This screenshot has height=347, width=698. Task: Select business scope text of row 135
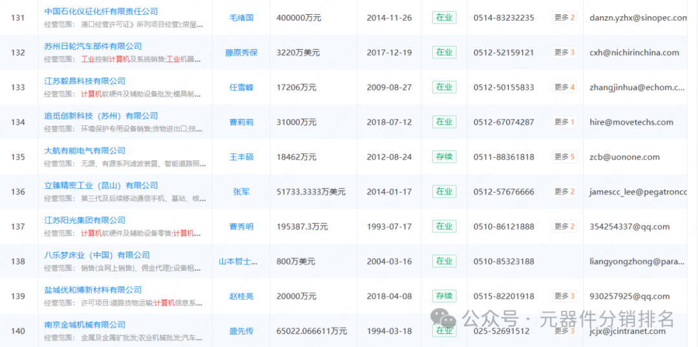pyautogui.click(x=125, y=163)
